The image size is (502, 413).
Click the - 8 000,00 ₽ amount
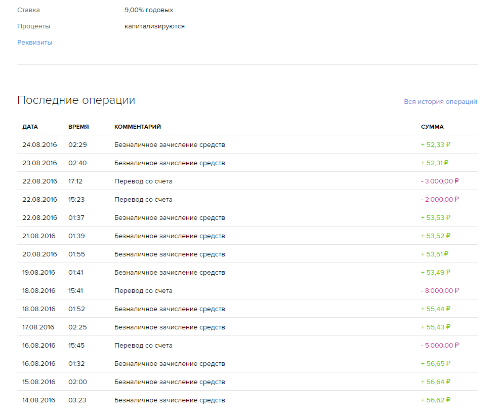(x=440, y=291)
